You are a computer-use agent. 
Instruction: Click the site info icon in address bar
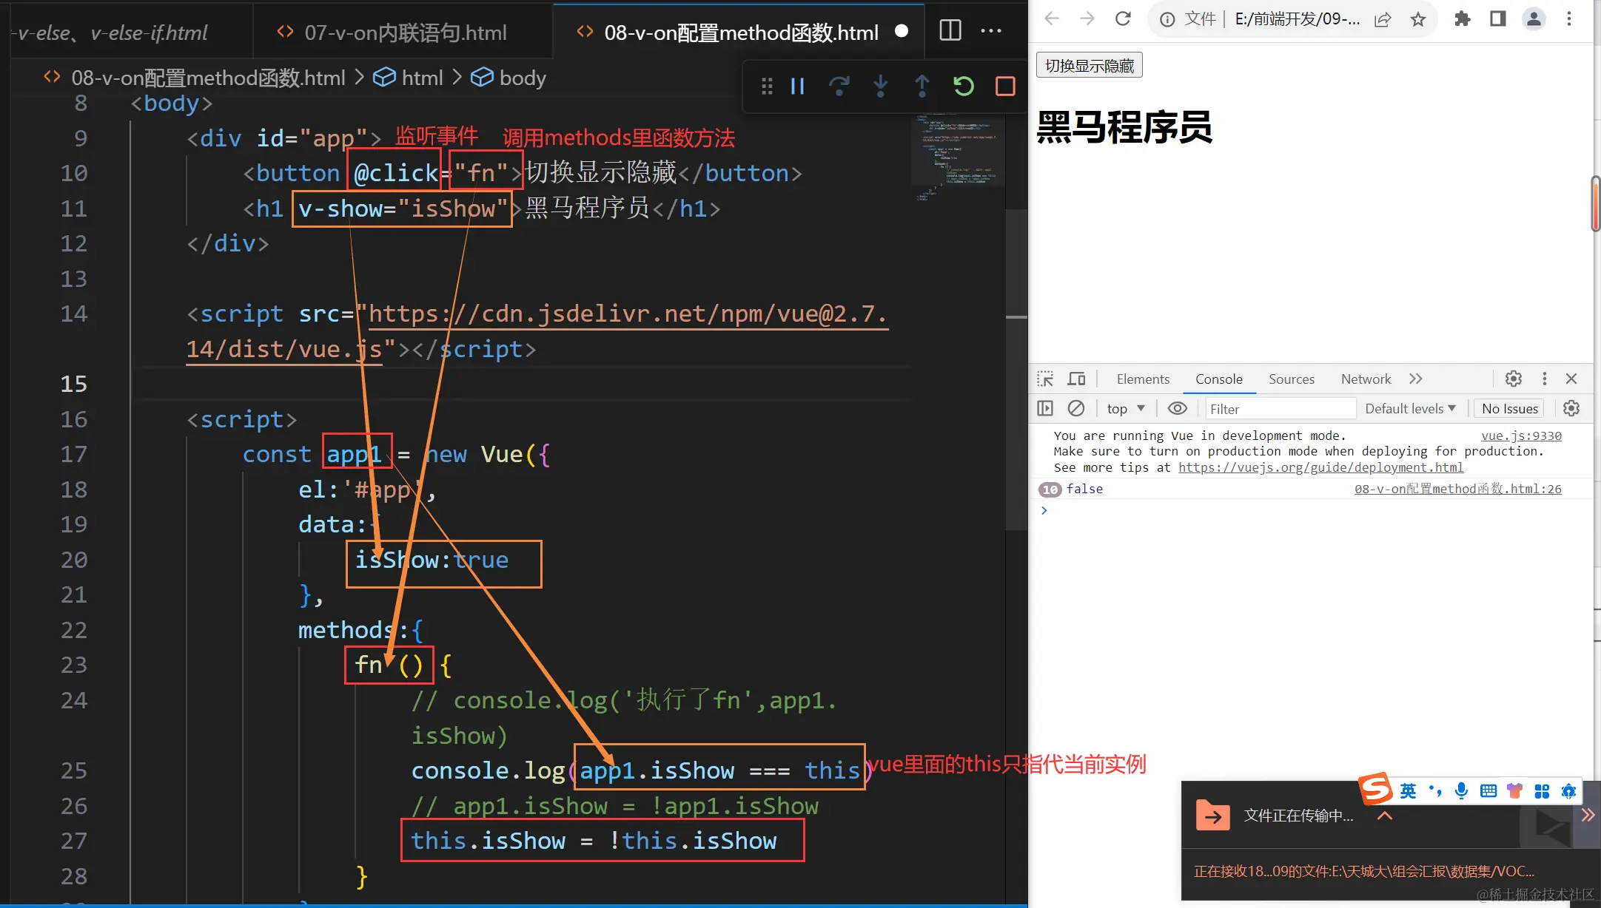point(1167,19)
